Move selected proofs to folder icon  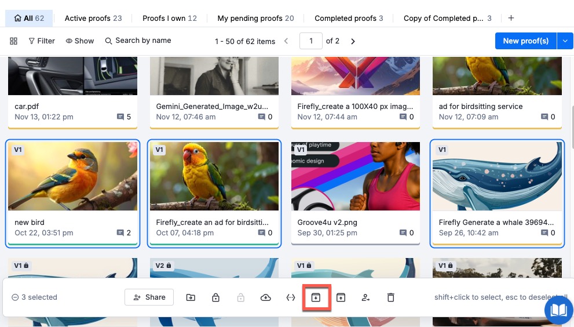click(x=191, y=297)
